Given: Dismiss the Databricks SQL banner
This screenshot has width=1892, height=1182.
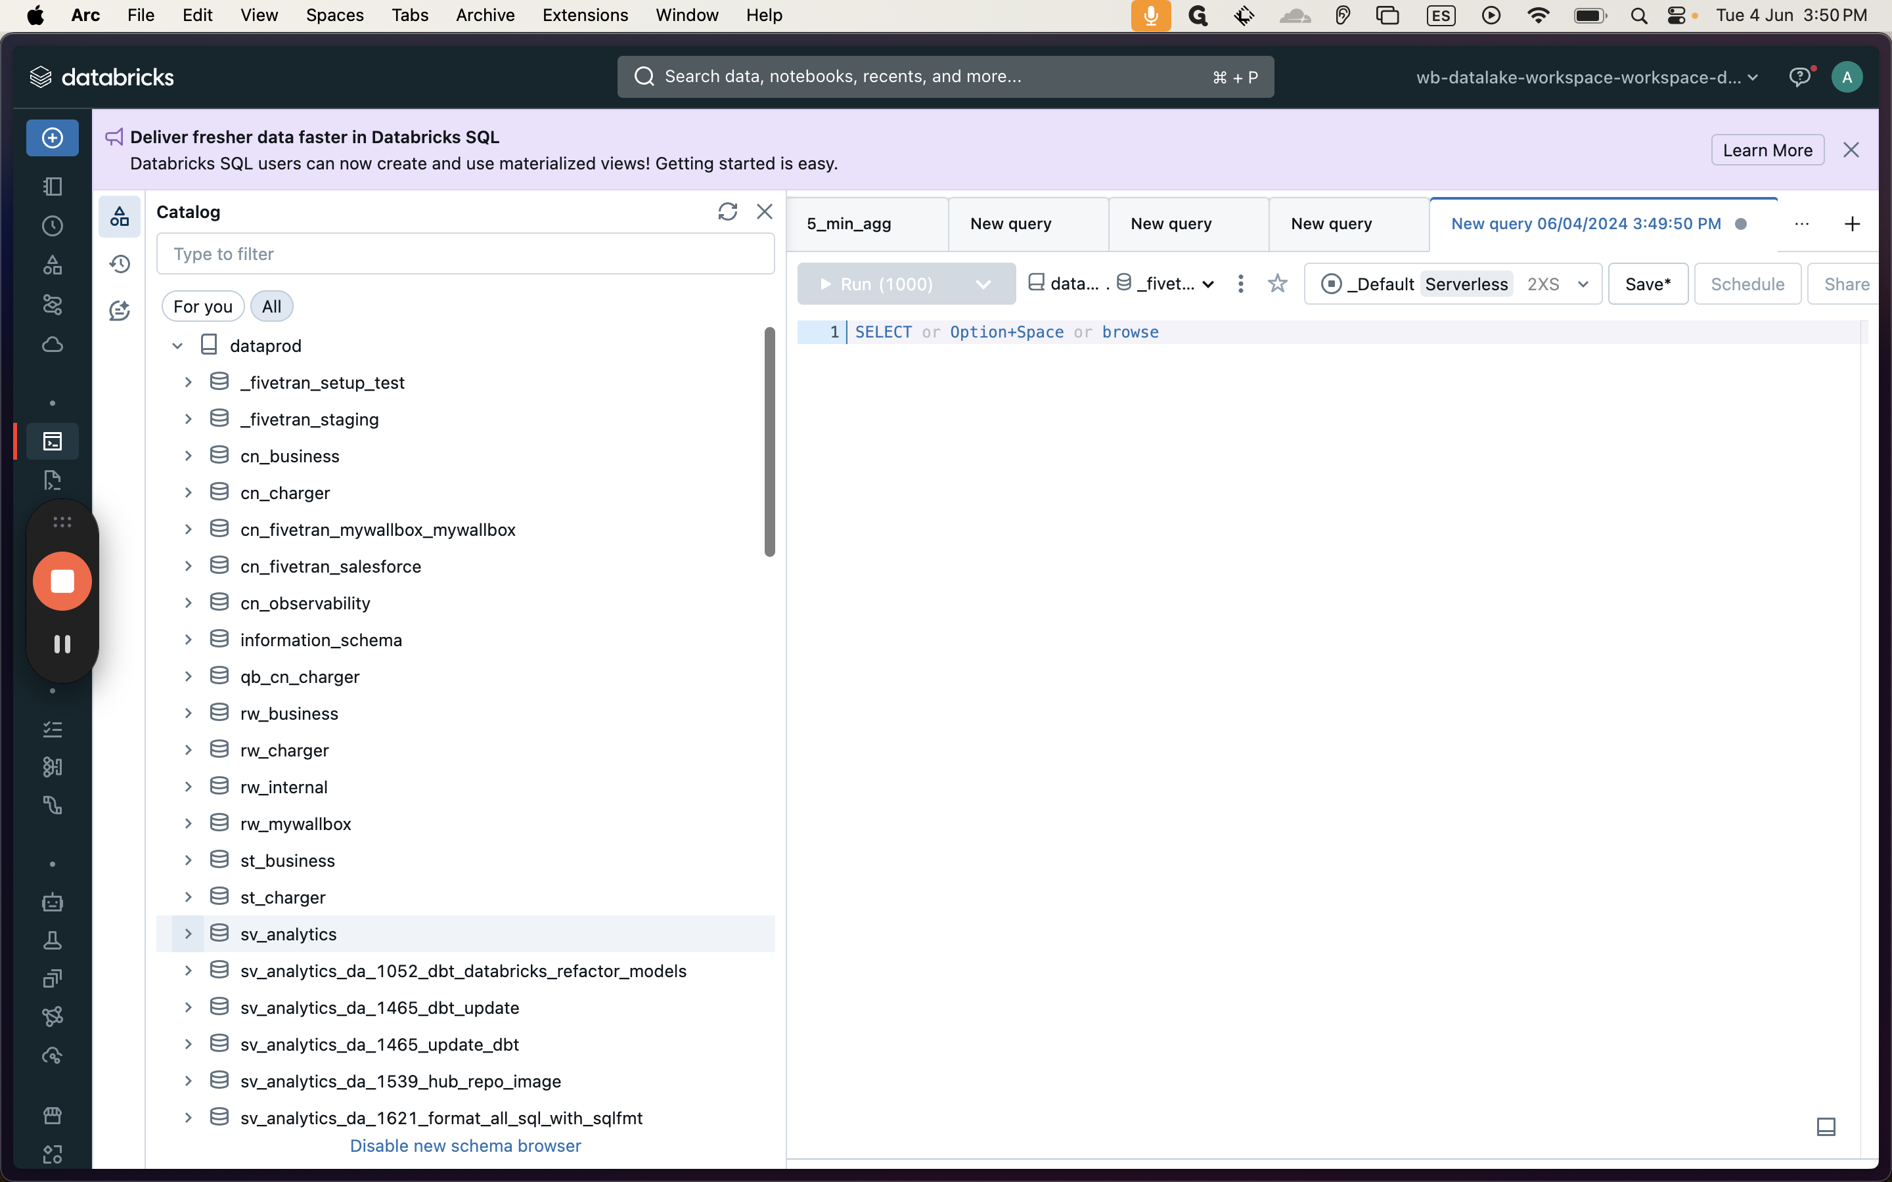Looking at the screenshot, I should click(x=1851, y=150).
